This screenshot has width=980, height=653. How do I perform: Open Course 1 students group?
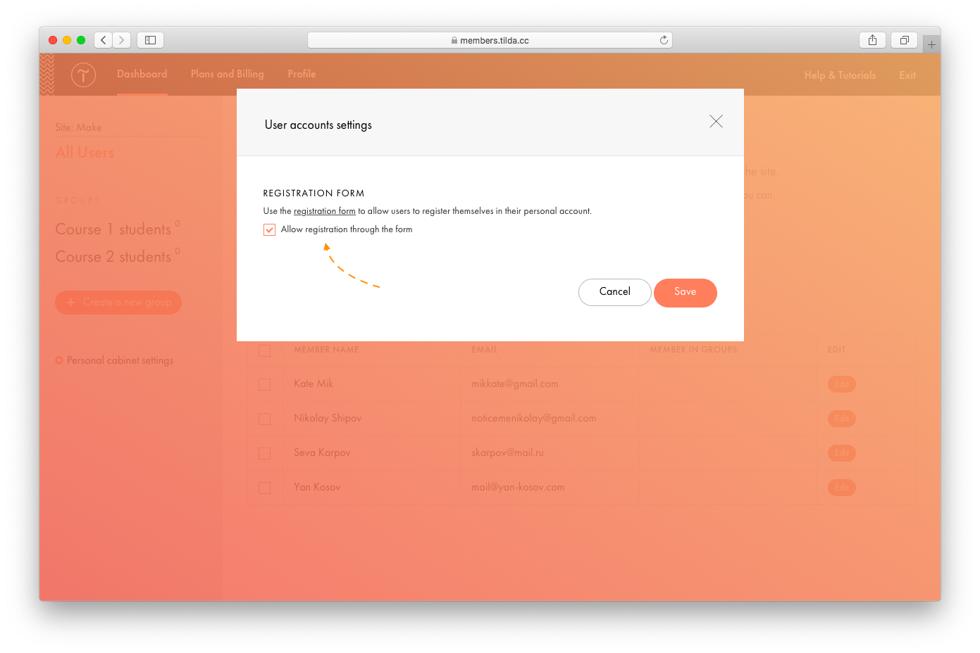point(113,229)
